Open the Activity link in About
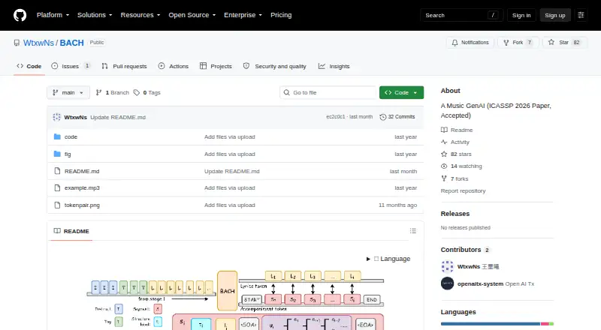This screenshot has width=601, height=330. [455, 142]
